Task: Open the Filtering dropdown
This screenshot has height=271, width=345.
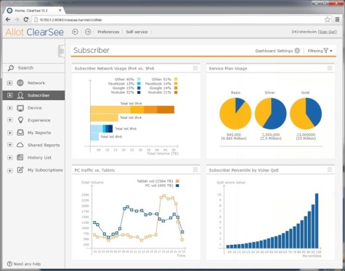Action: point(320,51)
